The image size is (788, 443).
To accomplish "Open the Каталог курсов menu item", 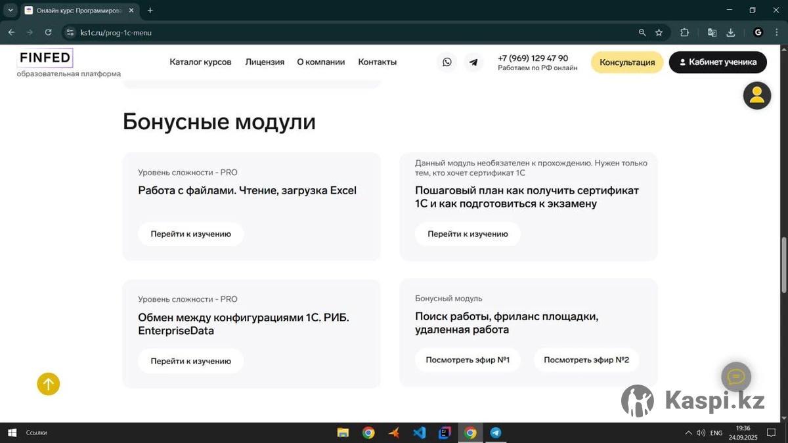I will coord(200,62).
